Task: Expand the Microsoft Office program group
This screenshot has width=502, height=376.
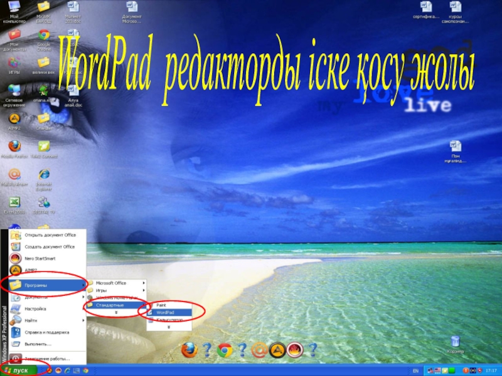Action: [117, 283]
